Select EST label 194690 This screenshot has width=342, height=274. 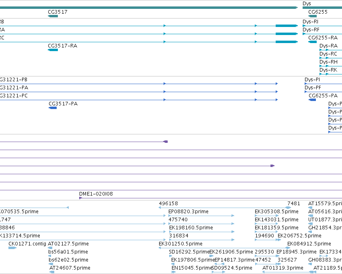point(264,236)
